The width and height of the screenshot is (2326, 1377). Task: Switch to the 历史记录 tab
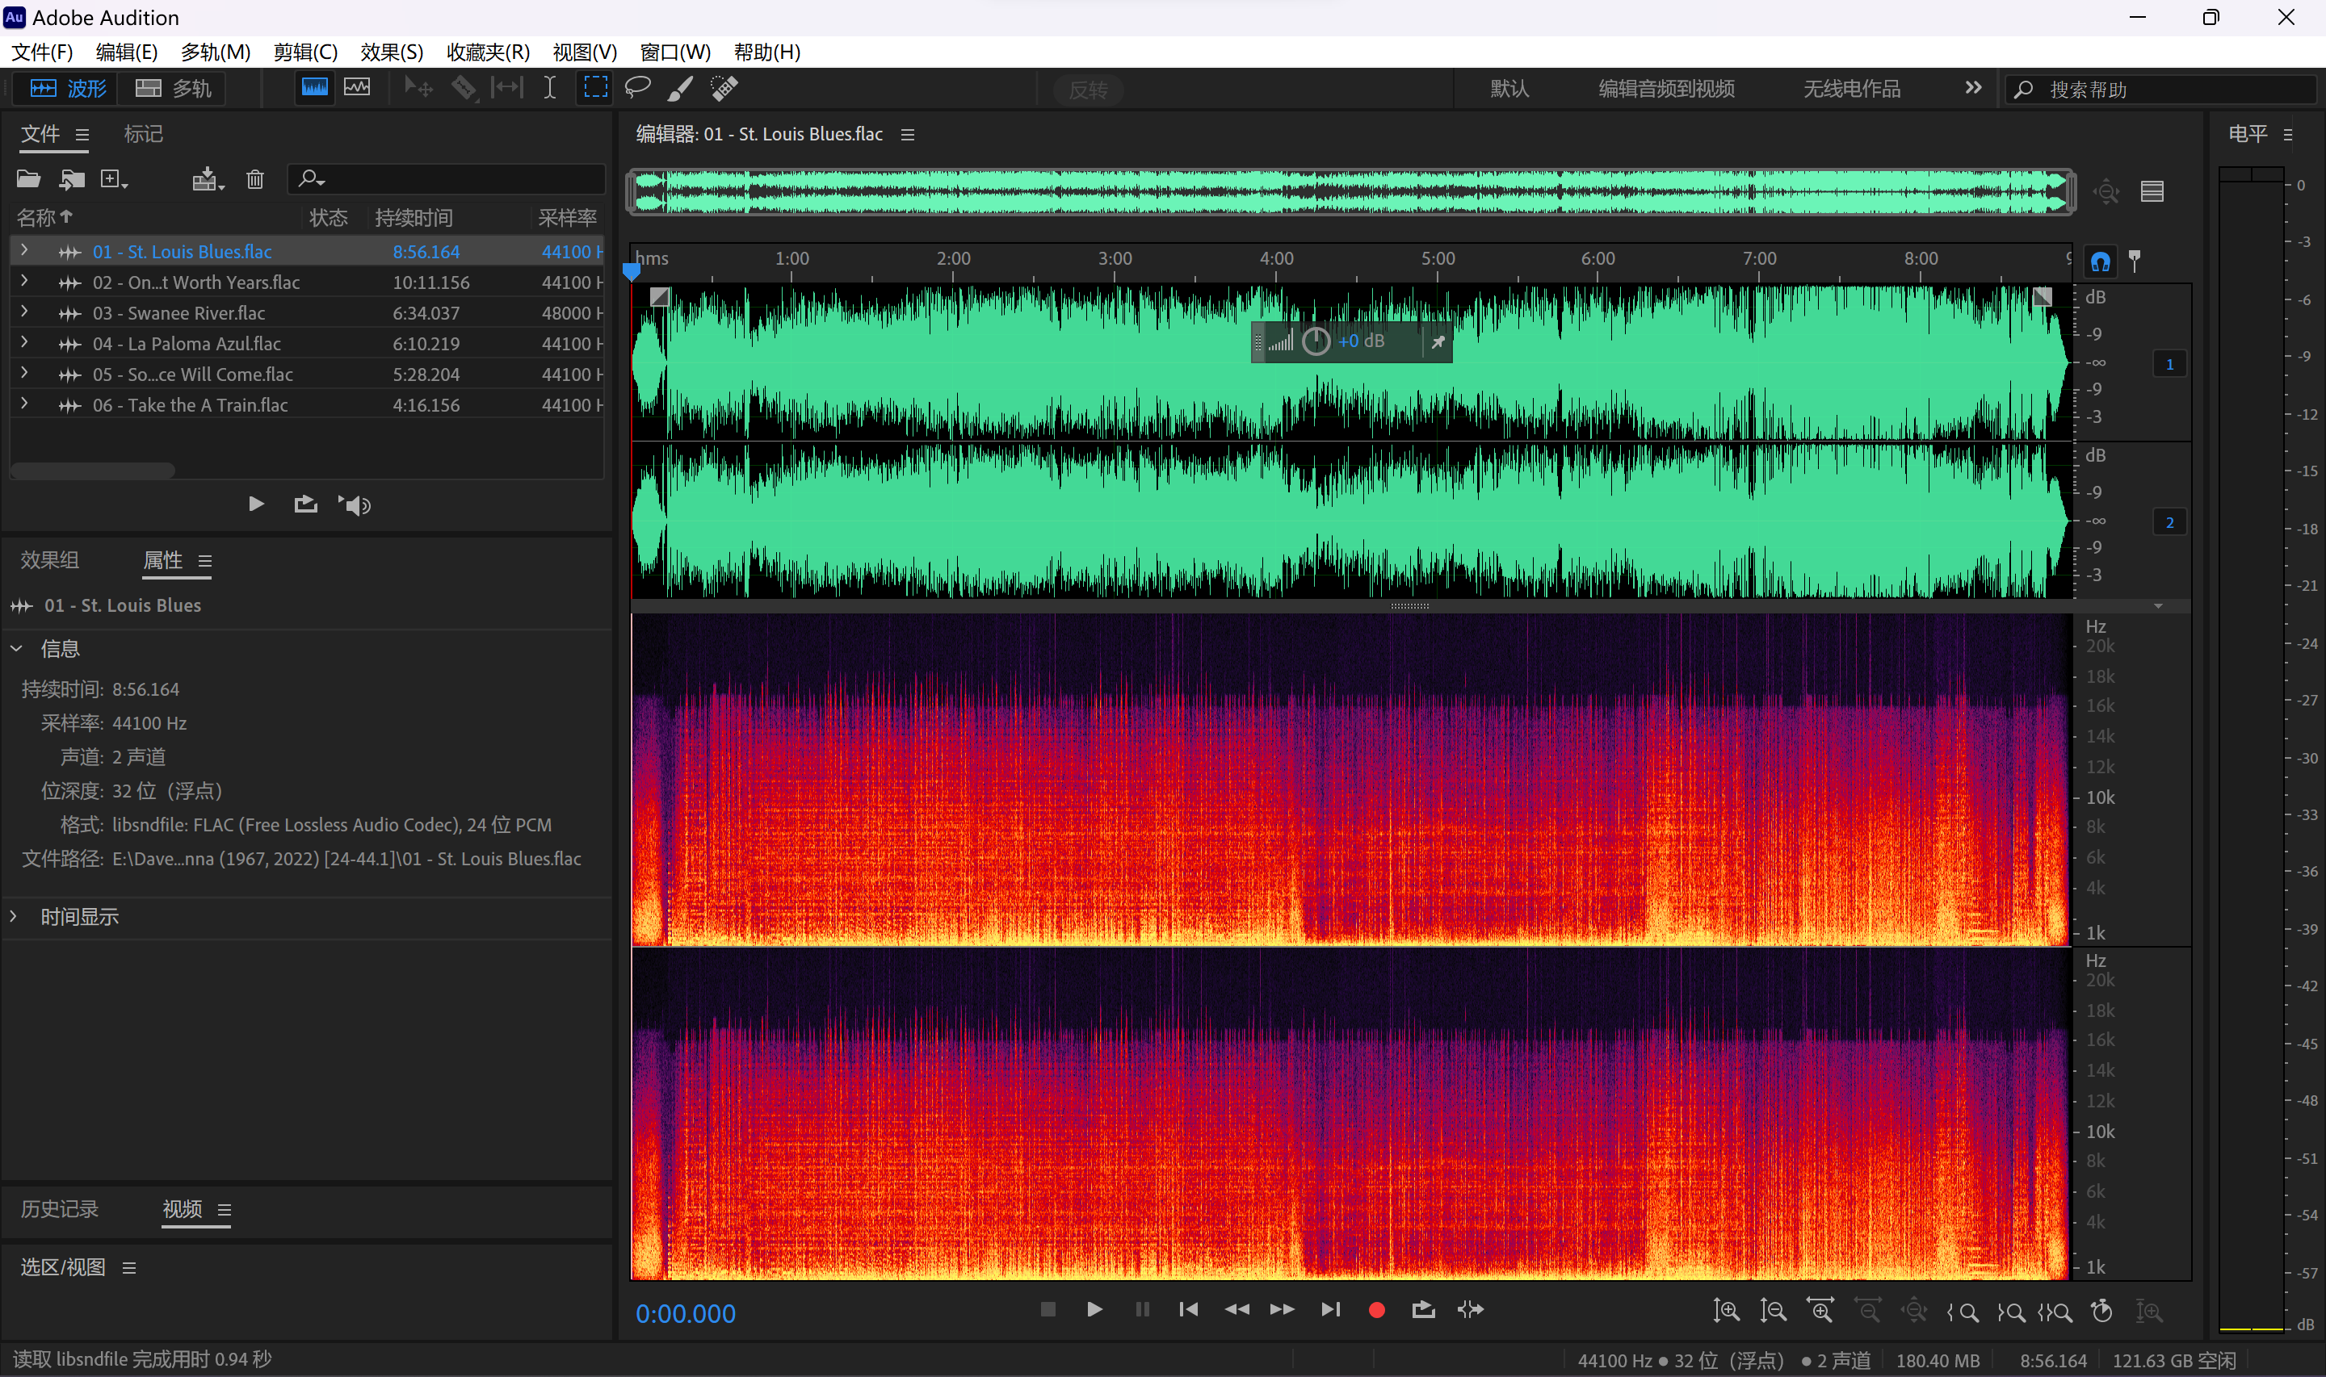click(x=60, y=1209)
